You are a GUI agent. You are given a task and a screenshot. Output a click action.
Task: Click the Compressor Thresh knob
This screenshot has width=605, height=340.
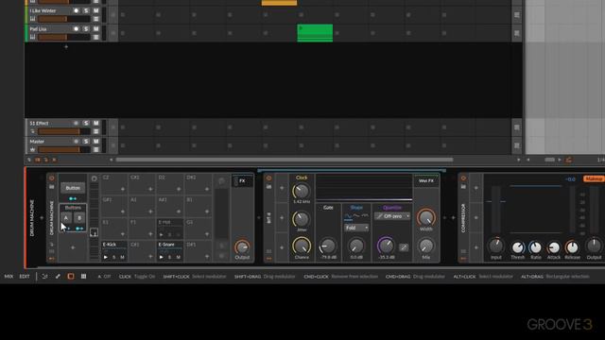pyautogui.click(x=518, y=247)
